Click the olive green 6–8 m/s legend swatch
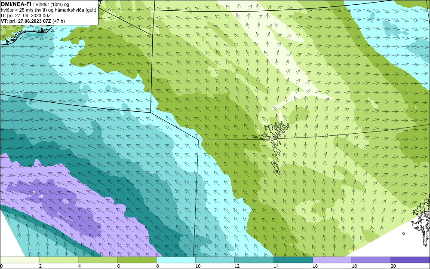 click(137, 260)
